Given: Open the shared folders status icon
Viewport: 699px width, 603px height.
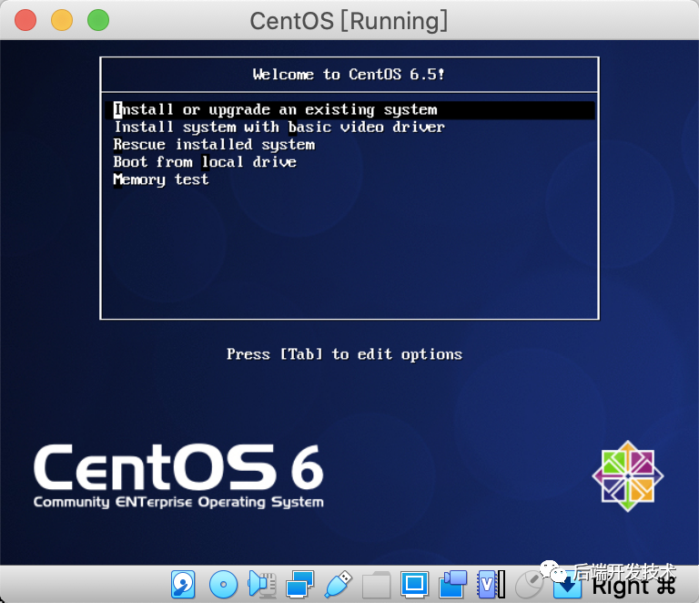Looking at the screenshot, I should 376,584.
